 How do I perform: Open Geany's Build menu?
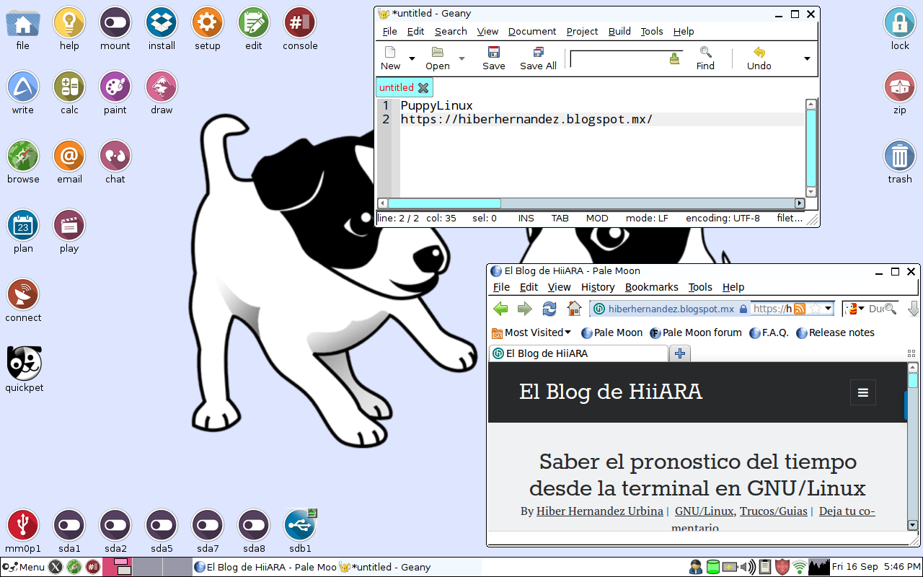pos(619,31)
